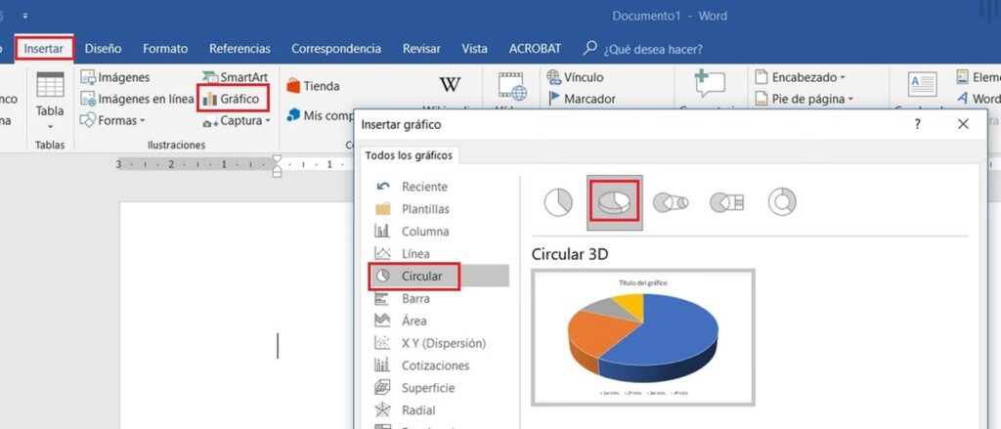Viewport: 1001px width, 429px height.
Task: Expand the Formas dropdown
Action: pos(113,120)
